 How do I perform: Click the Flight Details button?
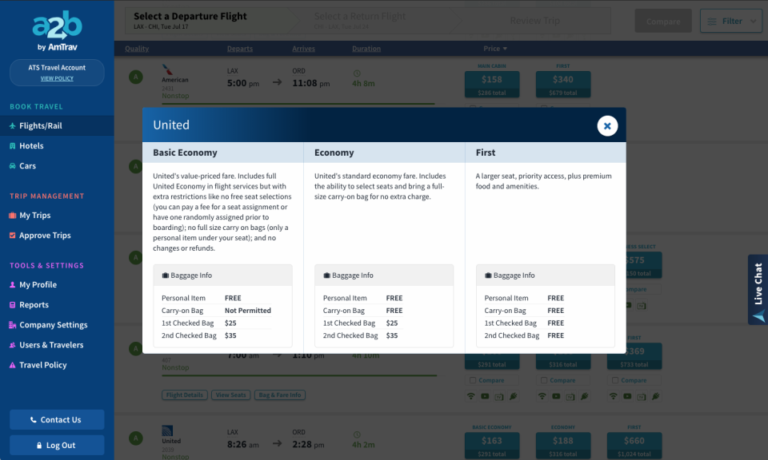pyautogui.click(x=185, y=395)
